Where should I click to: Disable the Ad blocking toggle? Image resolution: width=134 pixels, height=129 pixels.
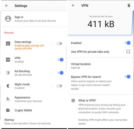click(x=60, y=73)
